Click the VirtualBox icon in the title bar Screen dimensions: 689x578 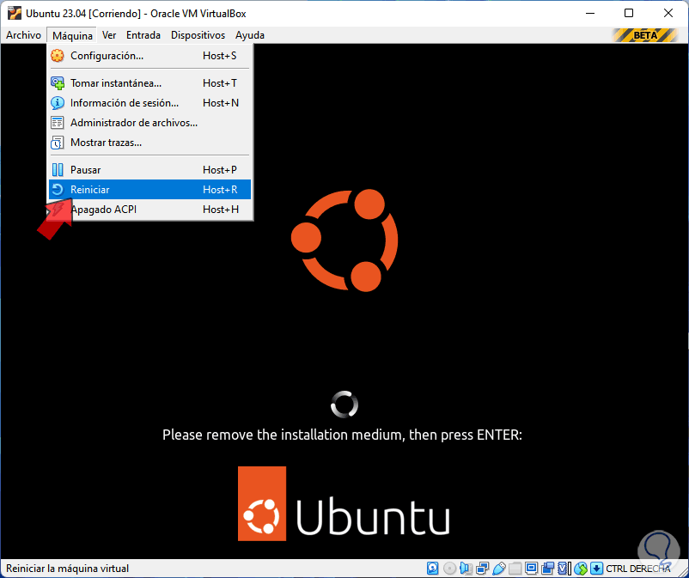click(x=15, y=13)
